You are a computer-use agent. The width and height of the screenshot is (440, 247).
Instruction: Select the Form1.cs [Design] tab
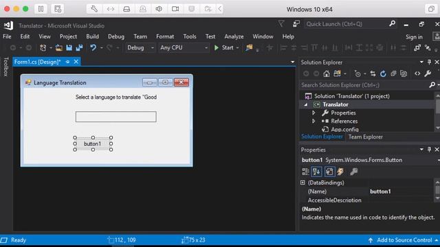pyautogui.click(x=37, y=62)
